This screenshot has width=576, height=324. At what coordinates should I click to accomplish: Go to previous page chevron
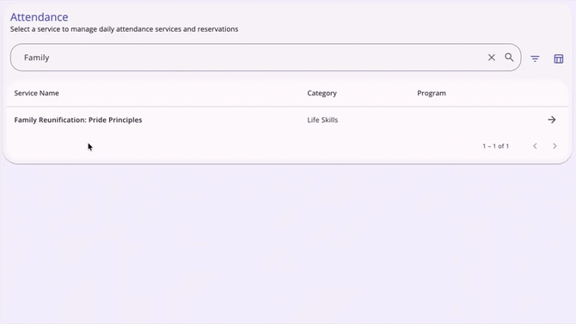pyautogui.click(x=535, y=146)
